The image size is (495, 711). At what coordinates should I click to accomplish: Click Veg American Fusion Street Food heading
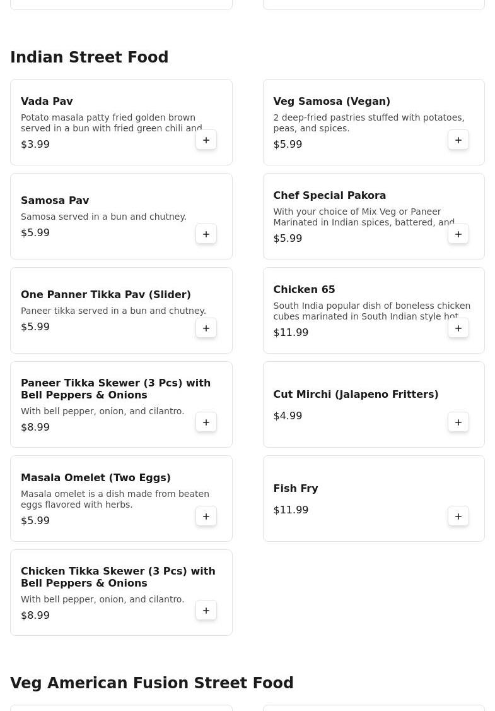pos(152,683)
